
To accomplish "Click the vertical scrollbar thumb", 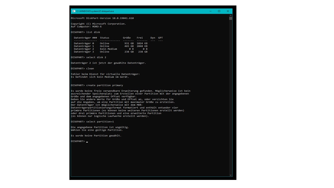I will [231, 19].
